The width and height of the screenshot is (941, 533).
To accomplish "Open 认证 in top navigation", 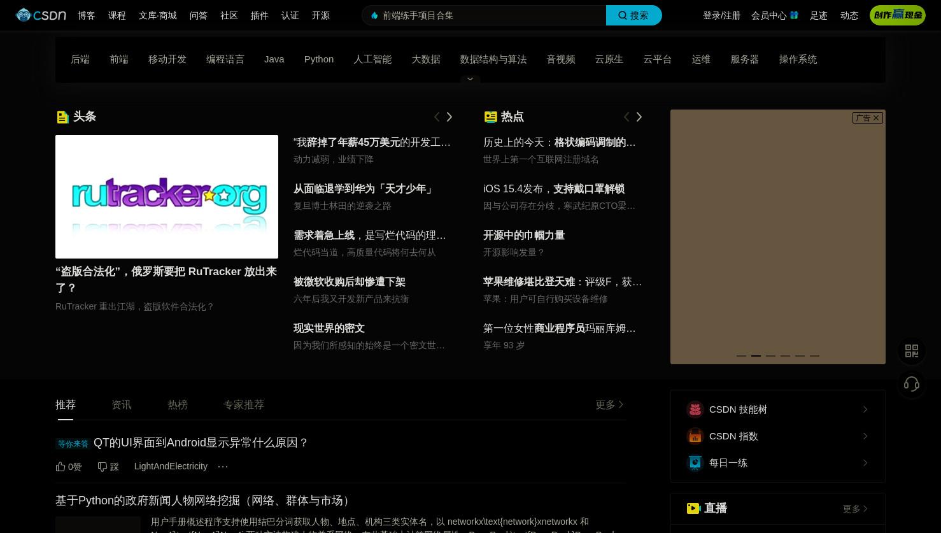I will point(290,15).
